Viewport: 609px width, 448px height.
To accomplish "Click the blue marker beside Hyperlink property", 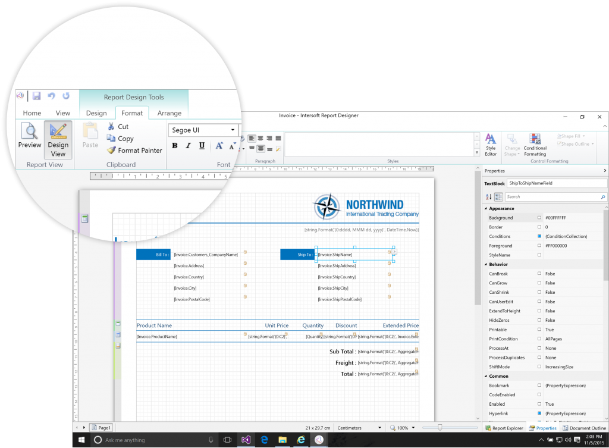I will click(539, 413).
